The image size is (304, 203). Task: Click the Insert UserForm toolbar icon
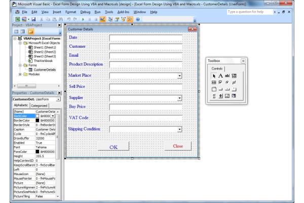click(24, 19)
